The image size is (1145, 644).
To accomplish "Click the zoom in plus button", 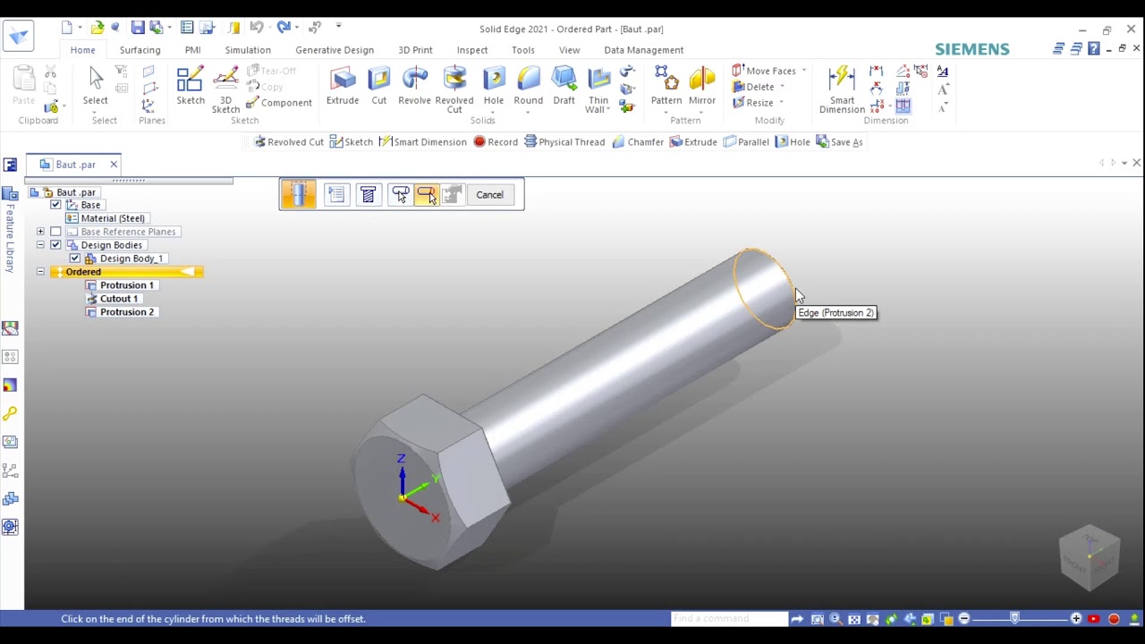I will [x=1076, y=619].
